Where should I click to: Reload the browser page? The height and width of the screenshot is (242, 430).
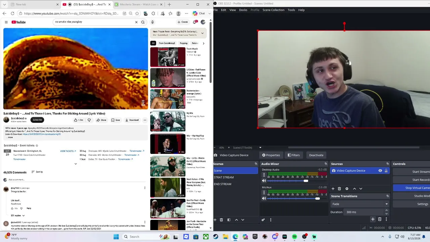12,13
